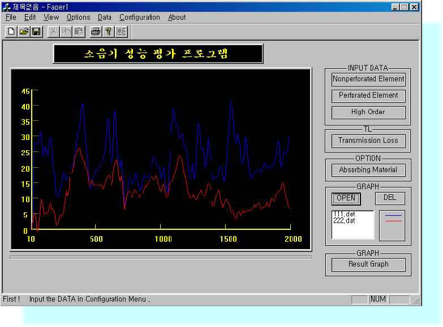Click the Open folder toolbar icon

[x=24, y=32]
